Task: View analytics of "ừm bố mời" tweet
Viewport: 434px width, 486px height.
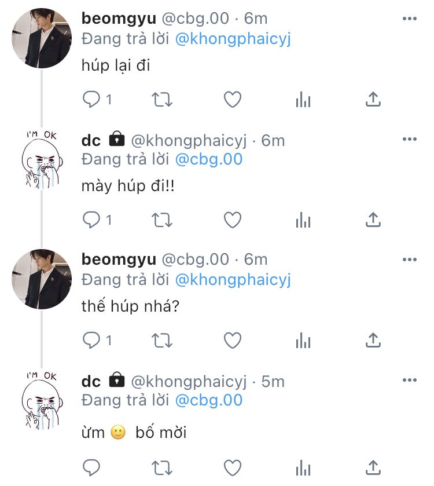Action: (x=303, y=467)
